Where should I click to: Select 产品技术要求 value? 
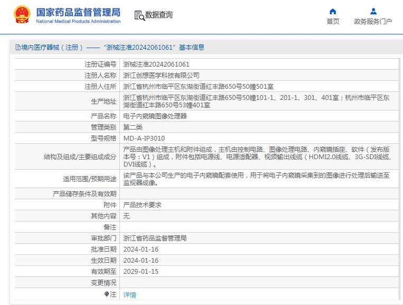point(142,205)
